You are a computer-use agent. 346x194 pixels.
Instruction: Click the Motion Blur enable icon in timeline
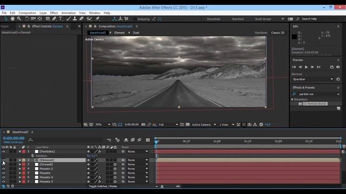(139, 140)
